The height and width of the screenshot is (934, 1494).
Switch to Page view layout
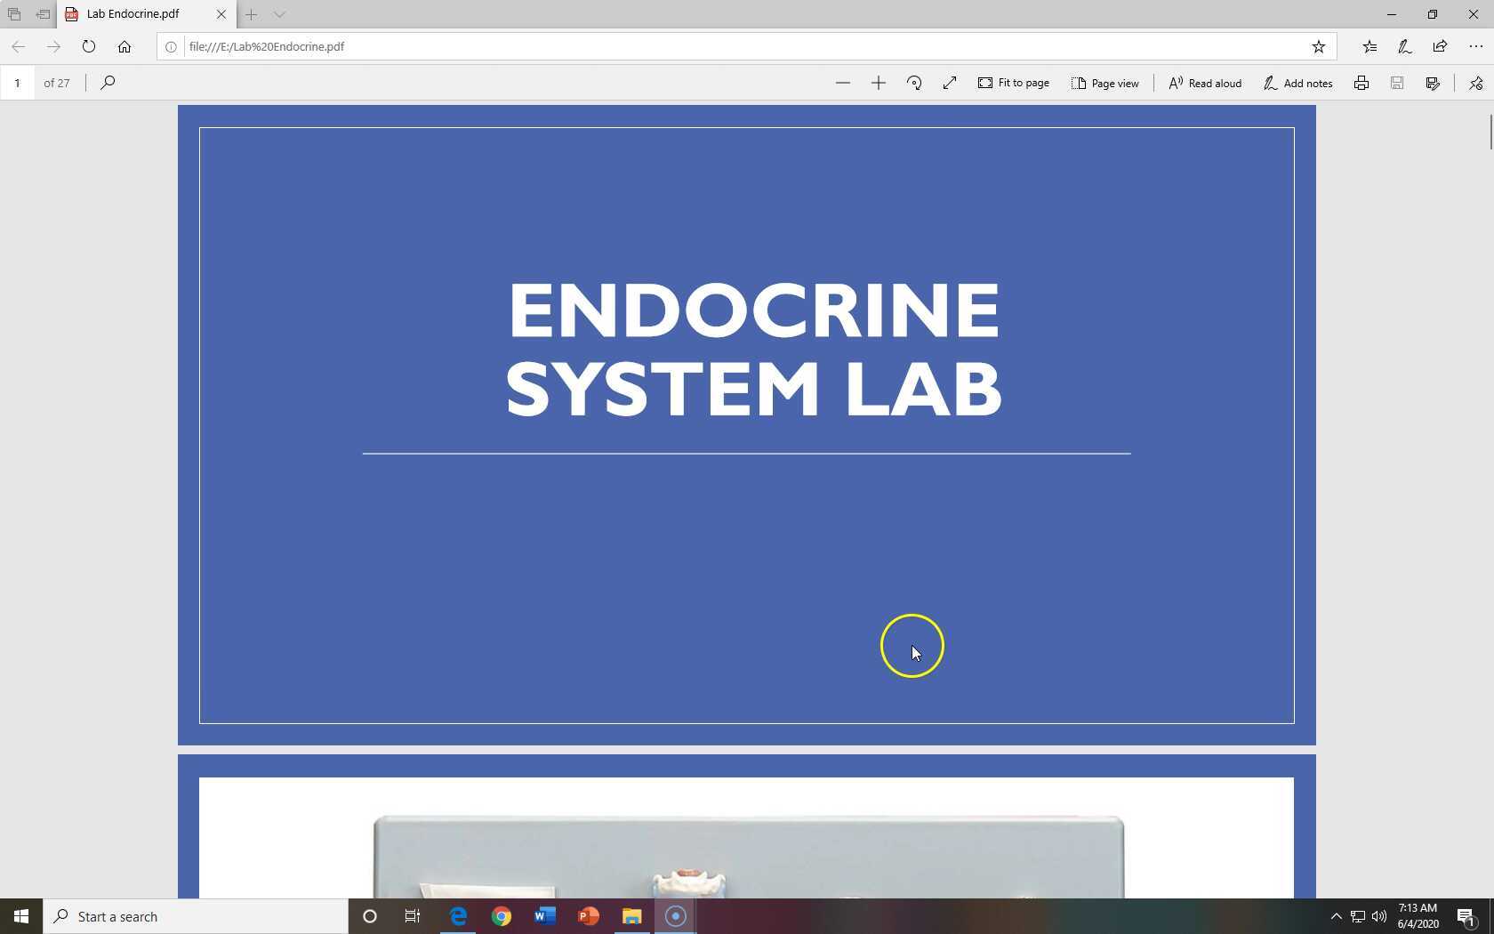coord(1105,83)
